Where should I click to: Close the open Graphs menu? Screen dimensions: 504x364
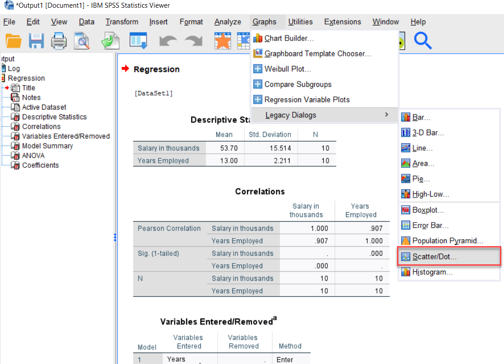[264, 22]
